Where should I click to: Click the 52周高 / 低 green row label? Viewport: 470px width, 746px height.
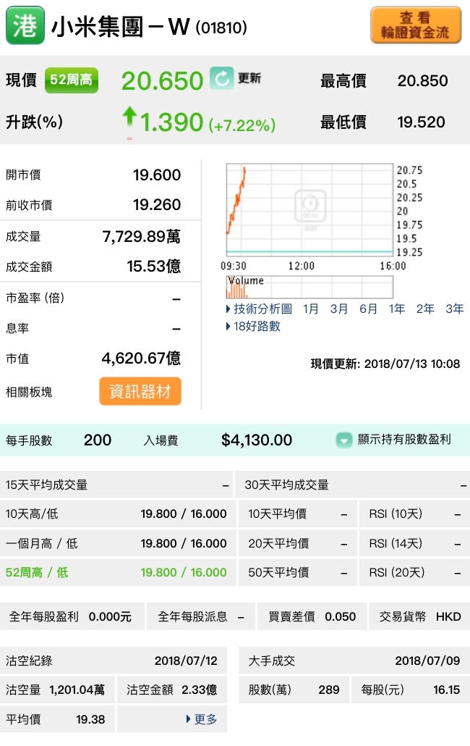[x=37, y=572]
